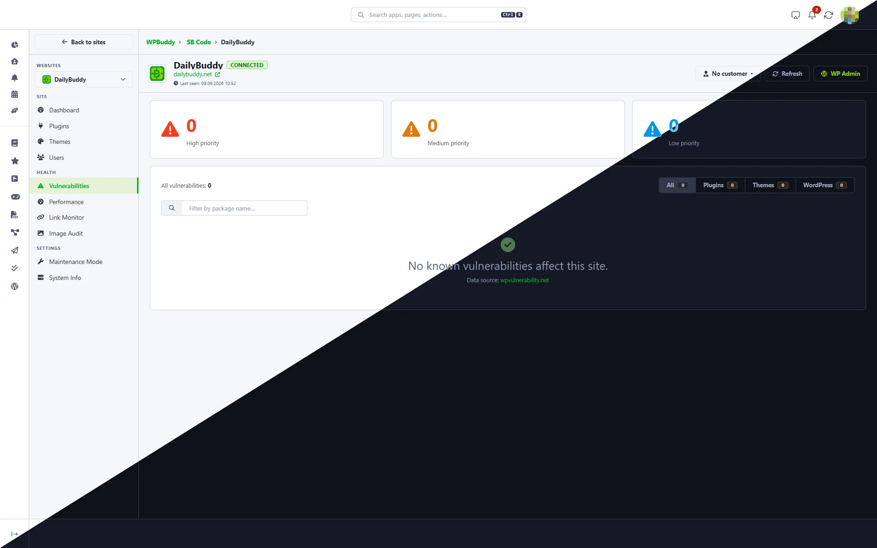Image resolution: width=877 pixels, height=548 pixels.
Task: Open user avatar menu
Action: click(850, 15)
